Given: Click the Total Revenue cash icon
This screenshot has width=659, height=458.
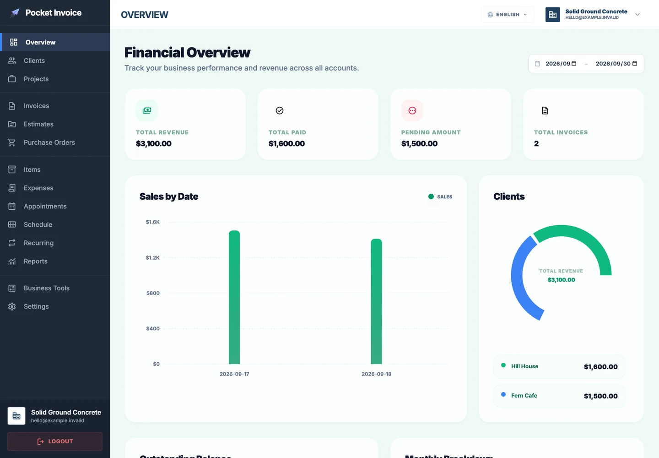Looking at the screenshot, I should click(147, 110).
